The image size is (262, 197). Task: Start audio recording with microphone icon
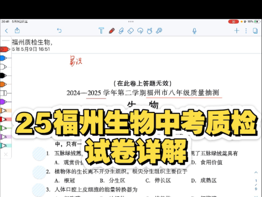tap(195, 31)
